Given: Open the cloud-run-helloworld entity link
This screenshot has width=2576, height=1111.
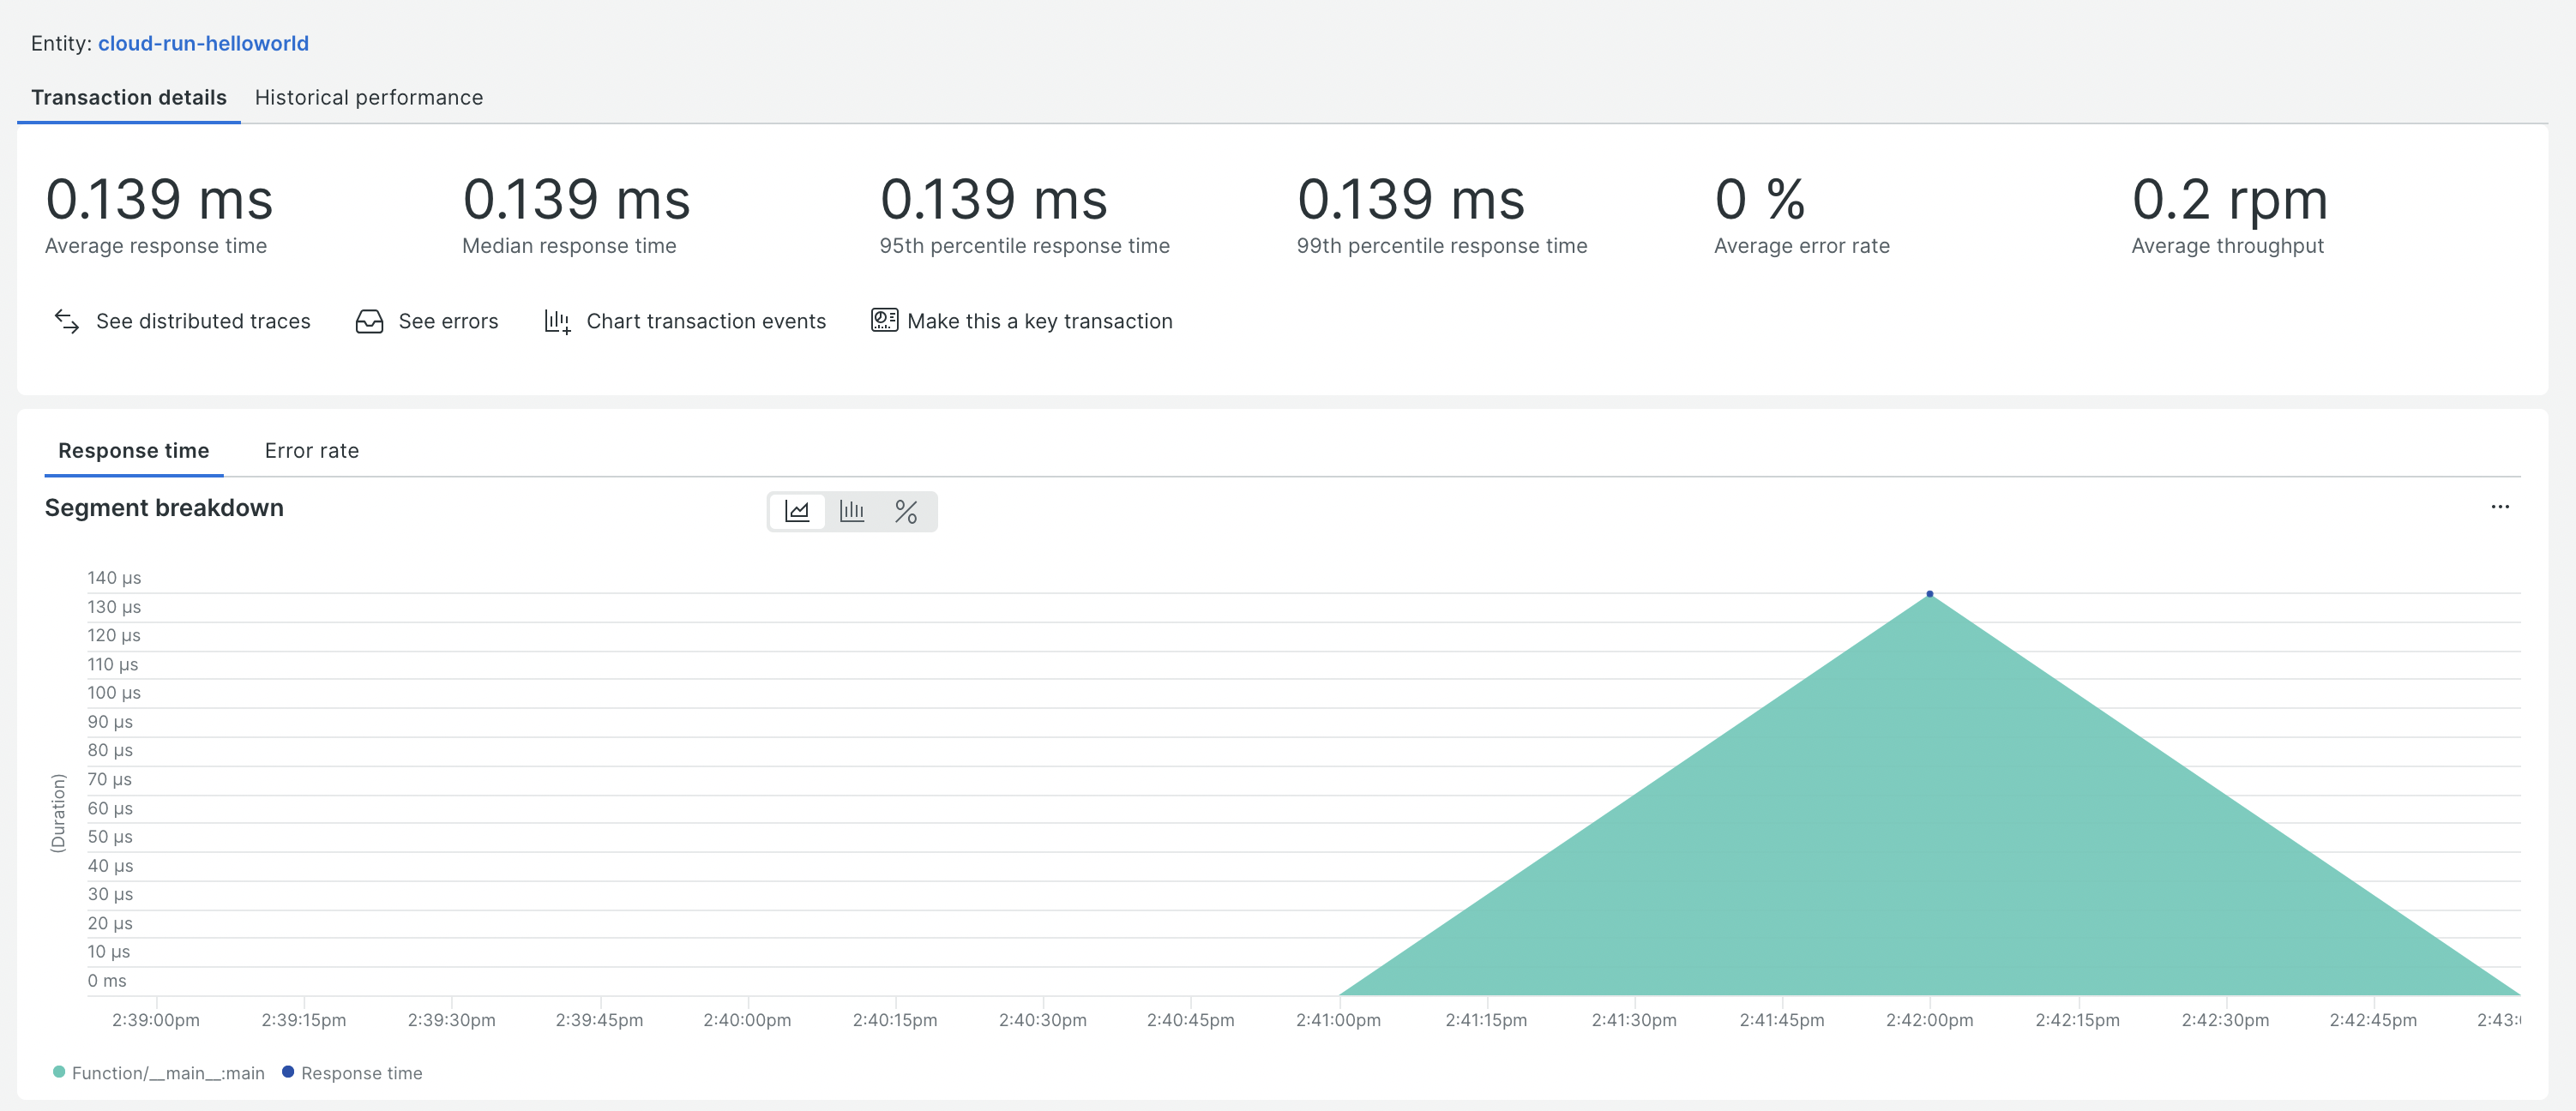Looking at the screenshot, I should click(203, 43).
